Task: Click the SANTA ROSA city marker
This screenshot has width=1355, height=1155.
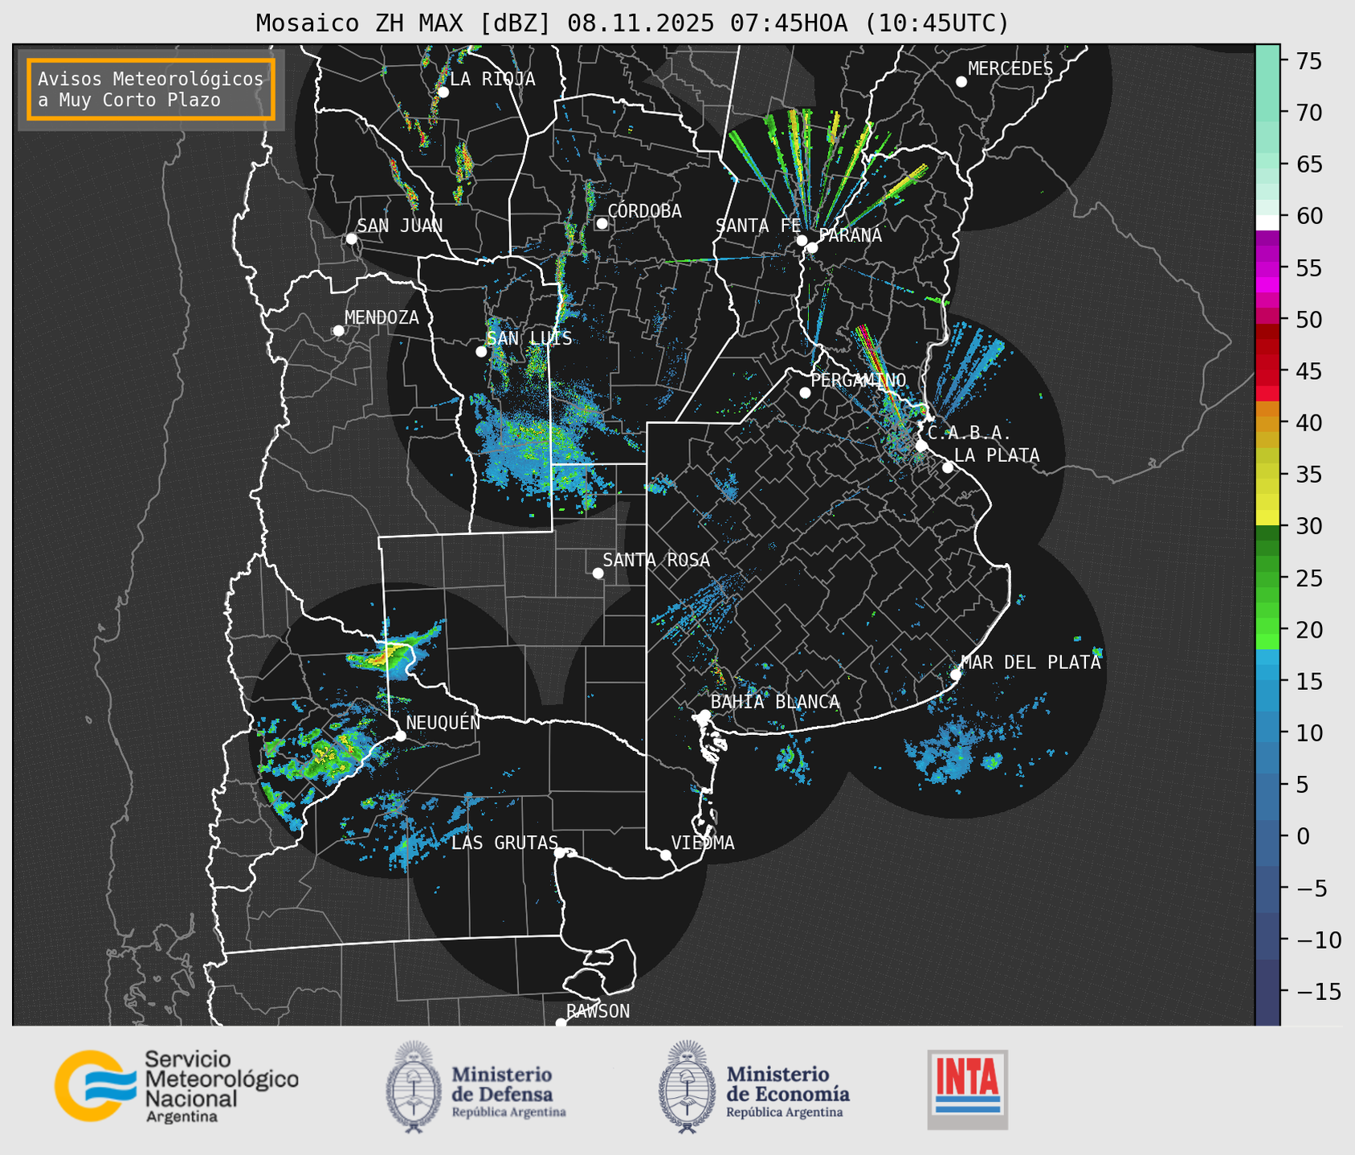Action: [598, 573]
